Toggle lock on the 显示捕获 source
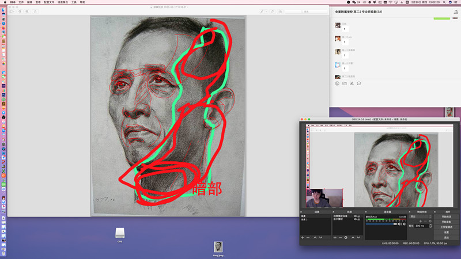The height and width of the screenshot is (259, 461). [x=358, y=219]
